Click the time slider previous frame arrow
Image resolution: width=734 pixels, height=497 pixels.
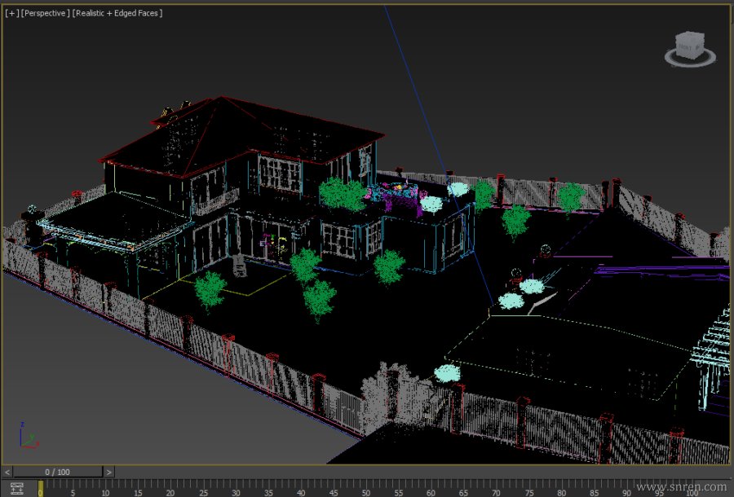7,472
